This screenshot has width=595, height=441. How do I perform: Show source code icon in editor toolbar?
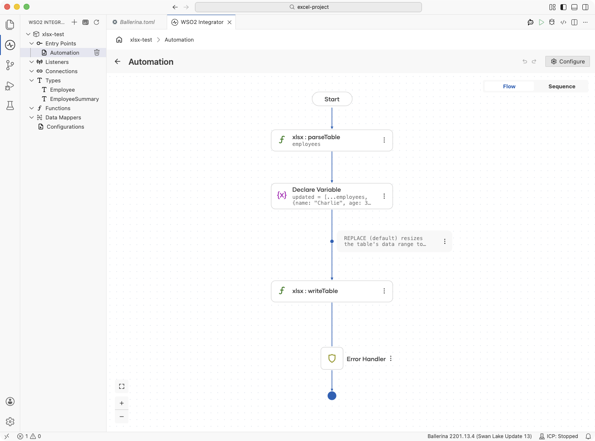(x=563, y=22)
